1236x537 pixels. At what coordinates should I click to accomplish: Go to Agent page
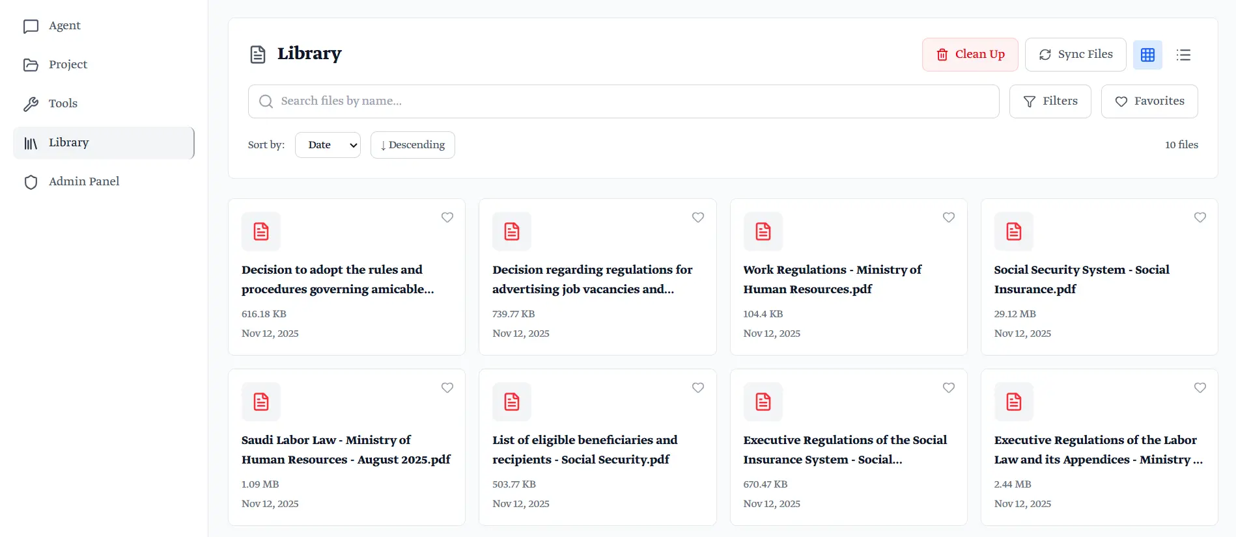[104, 26]
